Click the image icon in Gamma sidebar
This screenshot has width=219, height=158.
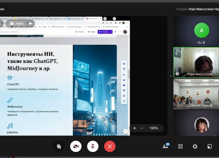tap(124, 80)
